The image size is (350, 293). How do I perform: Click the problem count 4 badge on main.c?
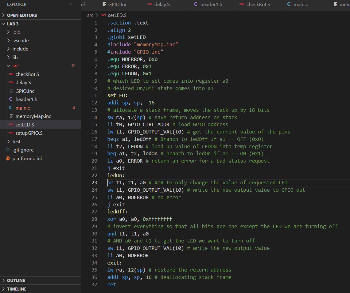coord(74,108)
